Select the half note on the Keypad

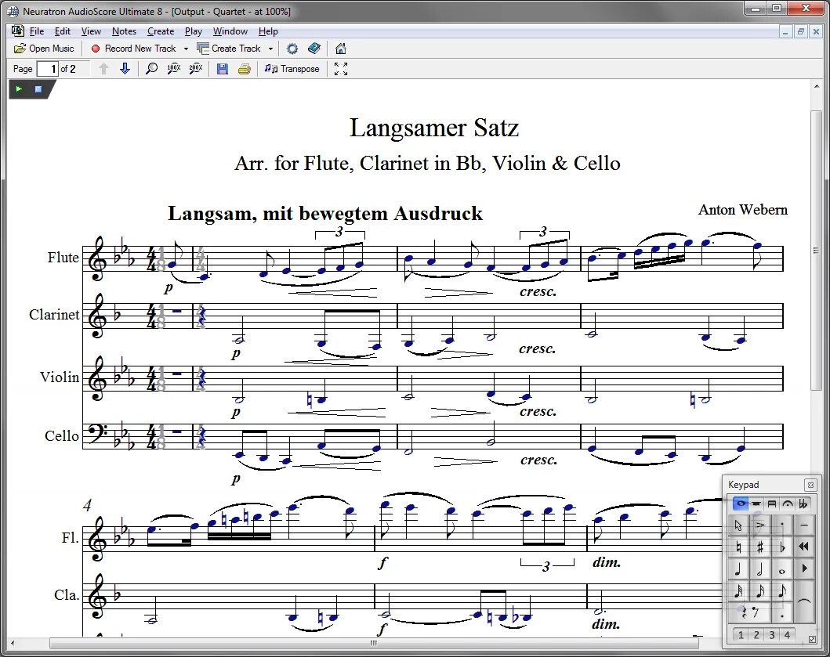coord(760,569)
